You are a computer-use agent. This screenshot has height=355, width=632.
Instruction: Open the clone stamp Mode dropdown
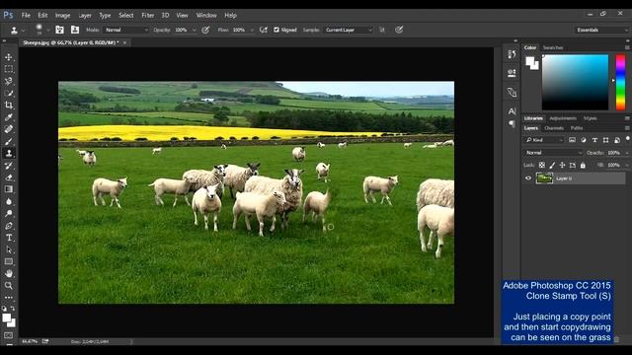(126, 30)
